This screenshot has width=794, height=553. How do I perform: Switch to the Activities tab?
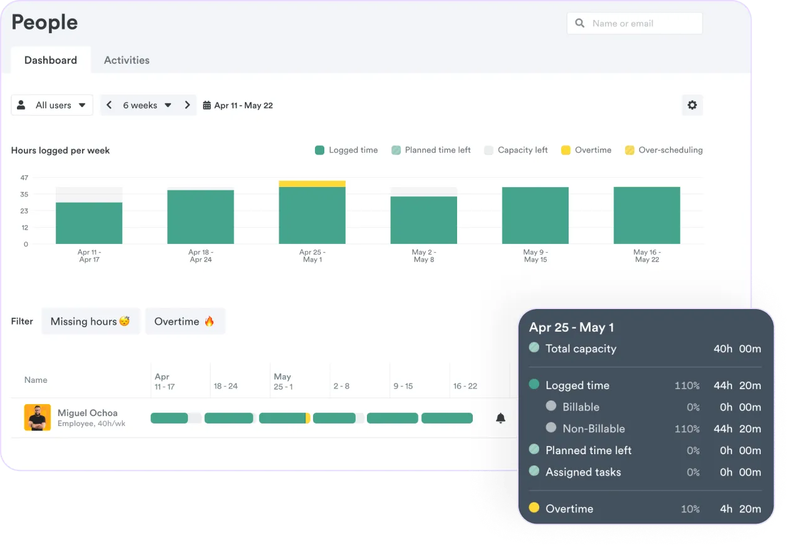point(126,59)
